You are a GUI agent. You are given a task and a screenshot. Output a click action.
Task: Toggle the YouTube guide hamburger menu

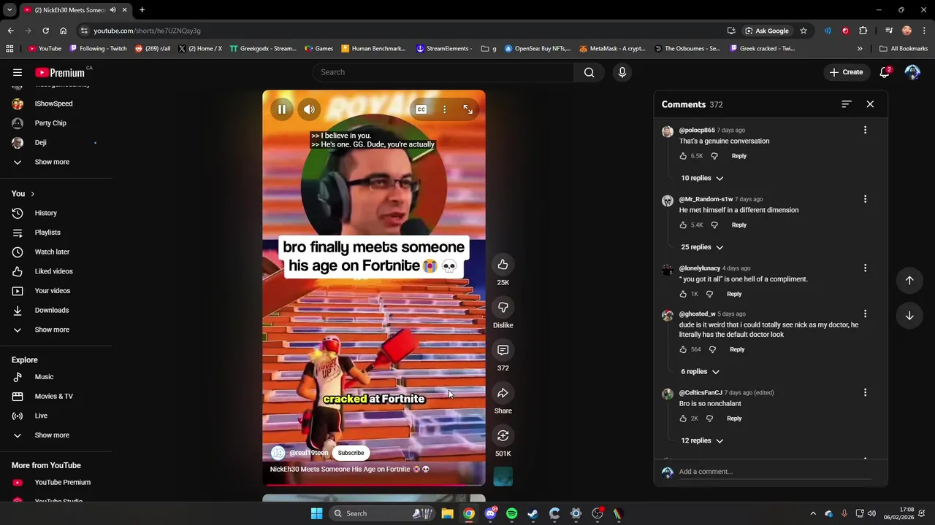tap(17, 72)
